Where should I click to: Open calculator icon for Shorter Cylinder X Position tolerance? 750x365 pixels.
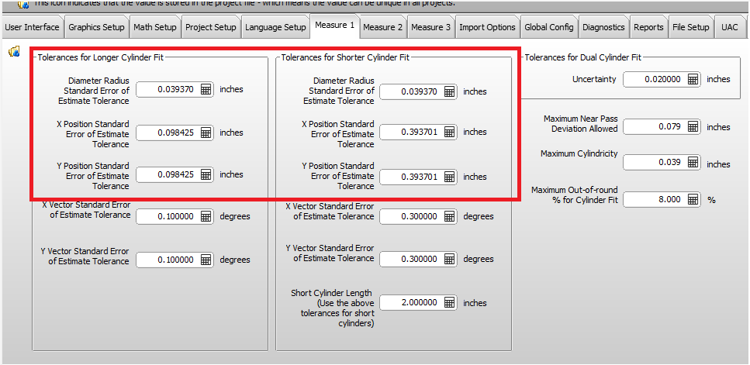tap(450, 132)
